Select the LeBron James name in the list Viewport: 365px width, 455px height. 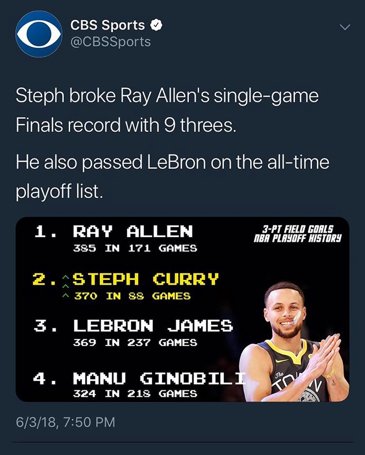153,325
